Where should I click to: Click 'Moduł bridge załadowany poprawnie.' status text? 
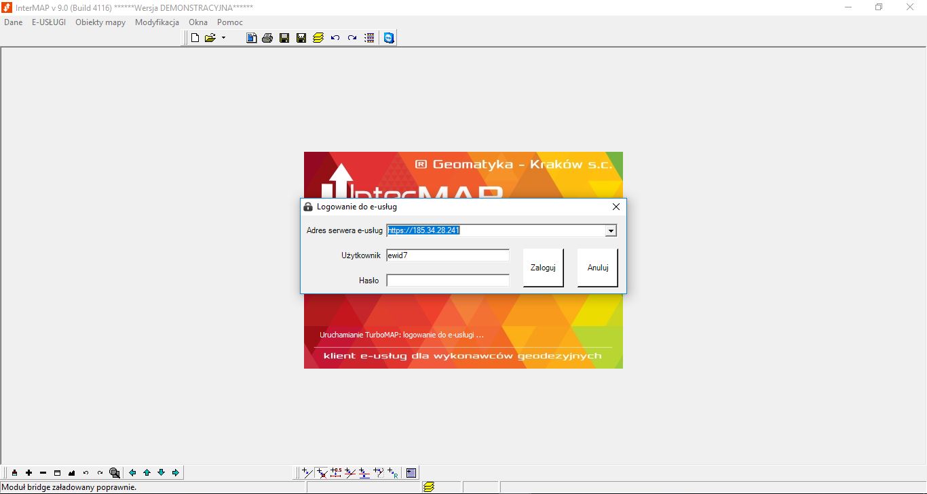tap(69, 487)
